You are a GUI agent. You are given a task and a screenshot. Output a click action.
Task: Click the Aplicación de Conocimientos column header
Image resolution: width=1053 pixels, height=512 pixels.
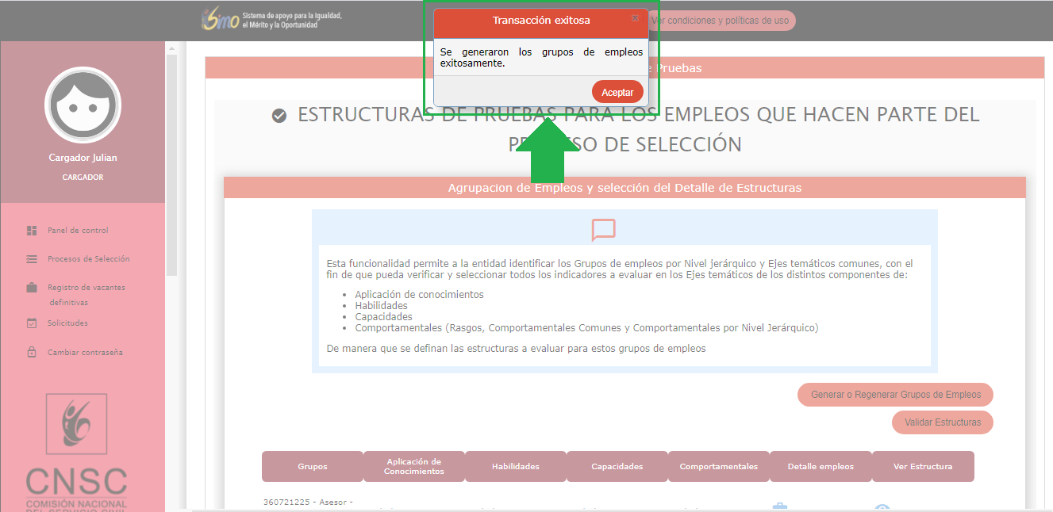413,466
